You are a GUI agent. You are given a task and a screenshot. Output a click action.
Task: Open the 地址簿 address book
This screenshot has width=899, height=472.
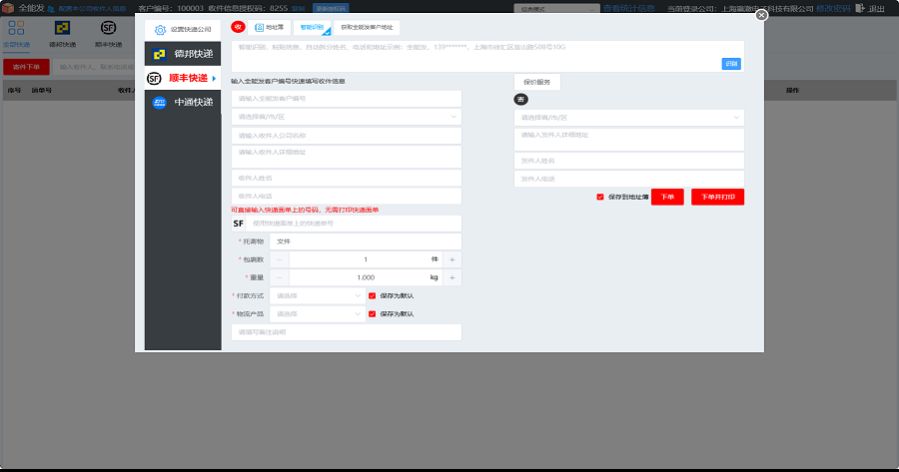(269, 28)
